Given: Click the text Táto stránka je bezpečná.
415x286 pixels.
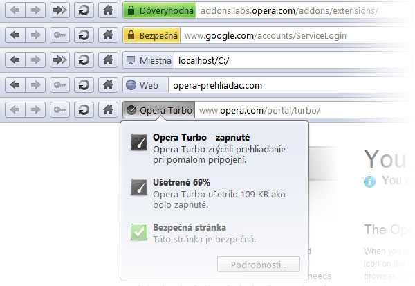Looking at the screenshot, I should tap(205, 240).
